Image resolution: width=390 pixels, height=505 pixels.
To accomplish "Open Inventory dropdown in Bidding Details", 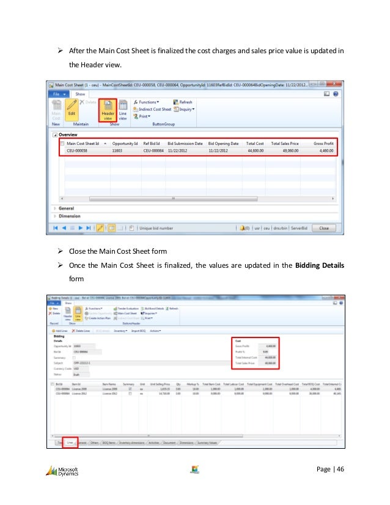I will coord(120,331).
